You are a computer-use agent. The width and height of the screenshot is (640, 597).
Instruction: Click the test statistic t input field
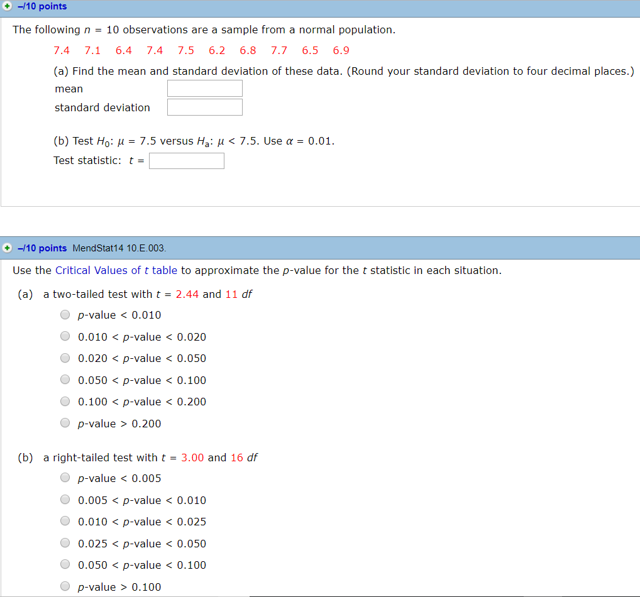pos(186,161)
